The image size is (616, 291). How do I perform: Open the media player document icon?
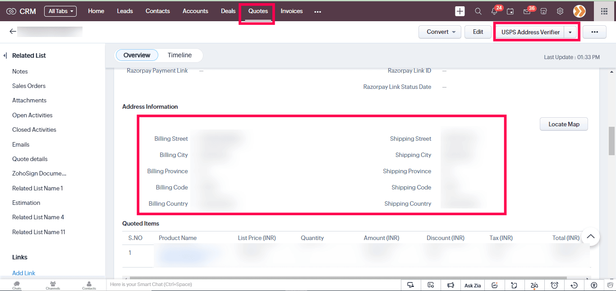(431, 285)
